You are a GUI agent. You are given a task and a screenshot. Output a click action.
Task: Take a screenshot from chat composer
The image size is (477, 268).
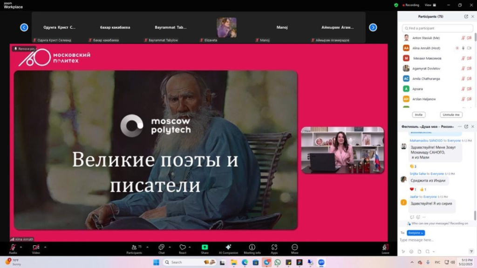tap(428, 252)
